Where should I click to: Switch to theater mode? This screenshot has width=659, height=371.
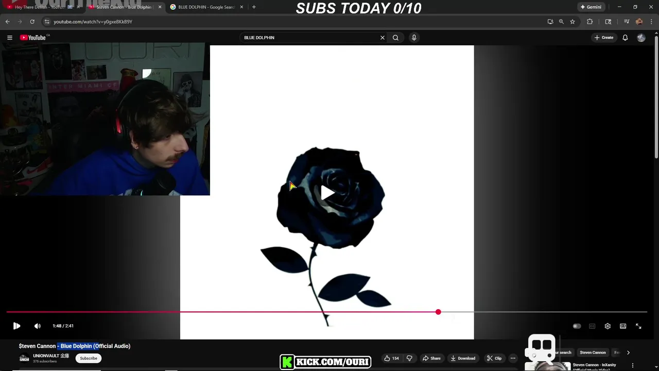tap(623, 326)
